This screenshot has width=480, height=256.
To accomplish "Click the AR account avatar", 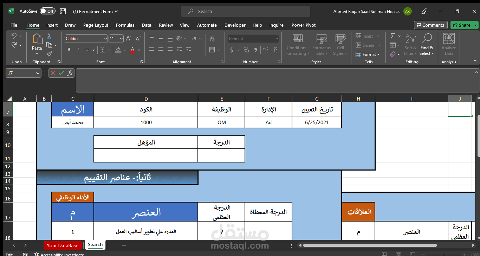I will click(408, 11).
